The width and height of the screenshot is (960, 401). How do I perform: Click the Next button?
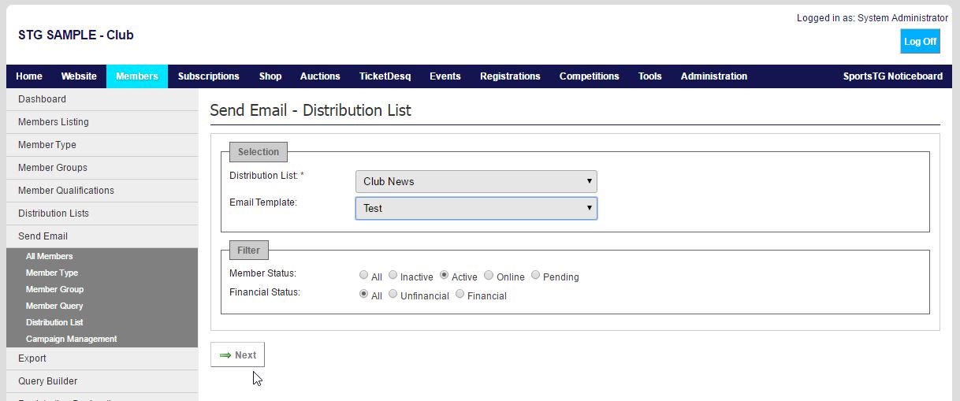click(238, 355)
